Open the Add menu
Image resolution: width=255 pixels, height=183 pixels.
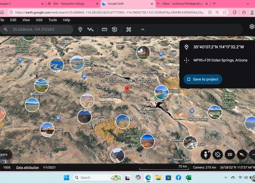pos(39,20)
